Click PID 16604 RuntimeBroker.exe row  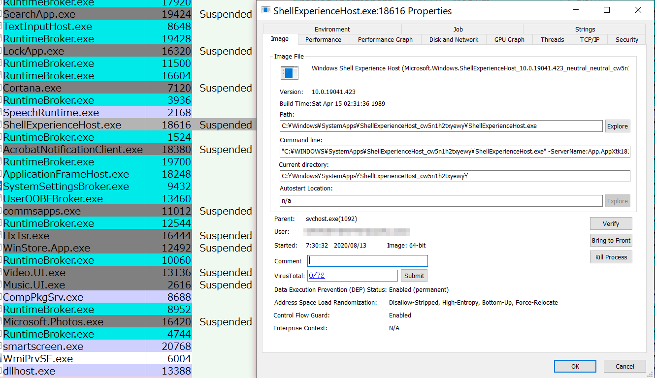(97, 76)
